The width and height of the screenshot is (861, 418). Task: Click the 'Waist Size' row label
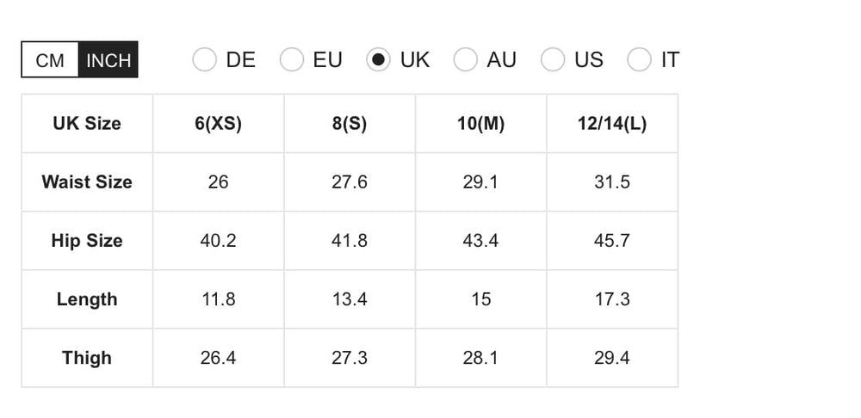(x=87, y=181)
